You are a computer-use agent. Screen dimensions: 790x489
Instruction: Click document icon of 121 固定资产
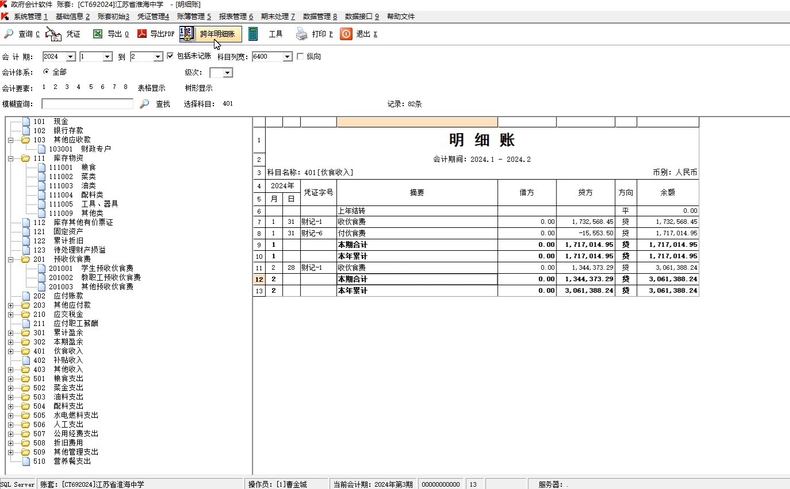pyautogui.click(x=26, y=232)
